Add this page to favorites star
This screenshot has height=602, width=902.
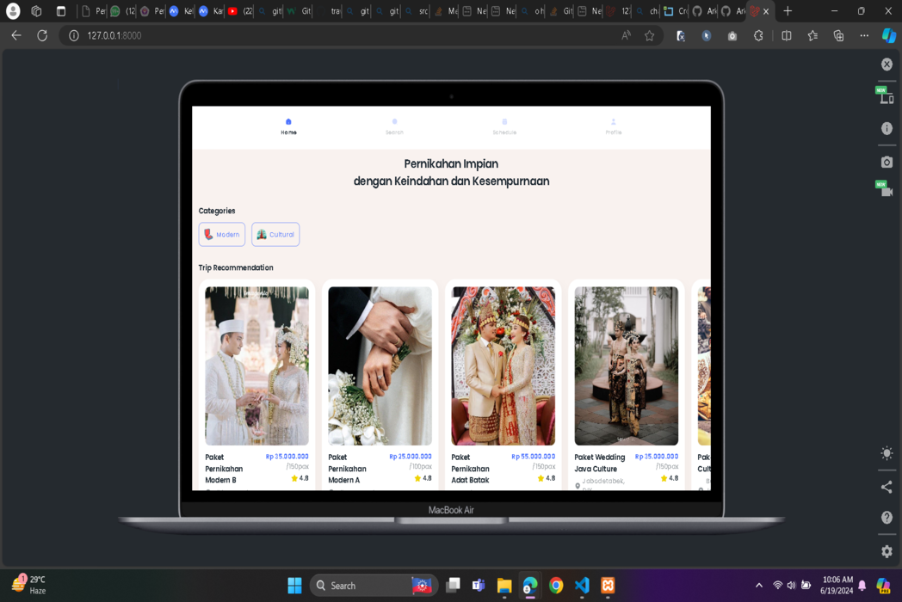(650, 35)
